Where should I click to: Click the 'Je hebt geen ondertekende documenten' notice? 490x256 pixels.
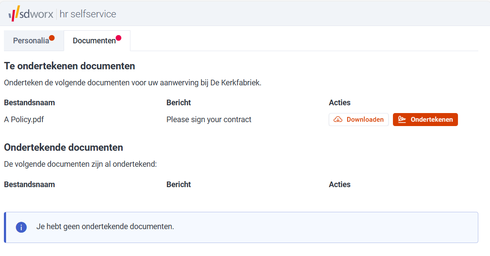click(105, 227)
